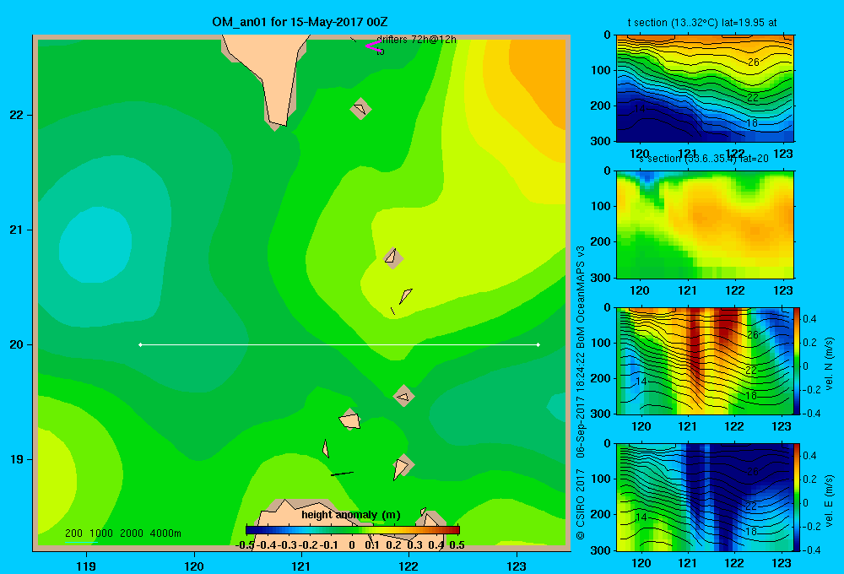Image resolution: width=844 pixels, height=574 pixels.
Task: Click the left endpoint of the white section line
Action: pyautogui.click(x=140, y=344)
